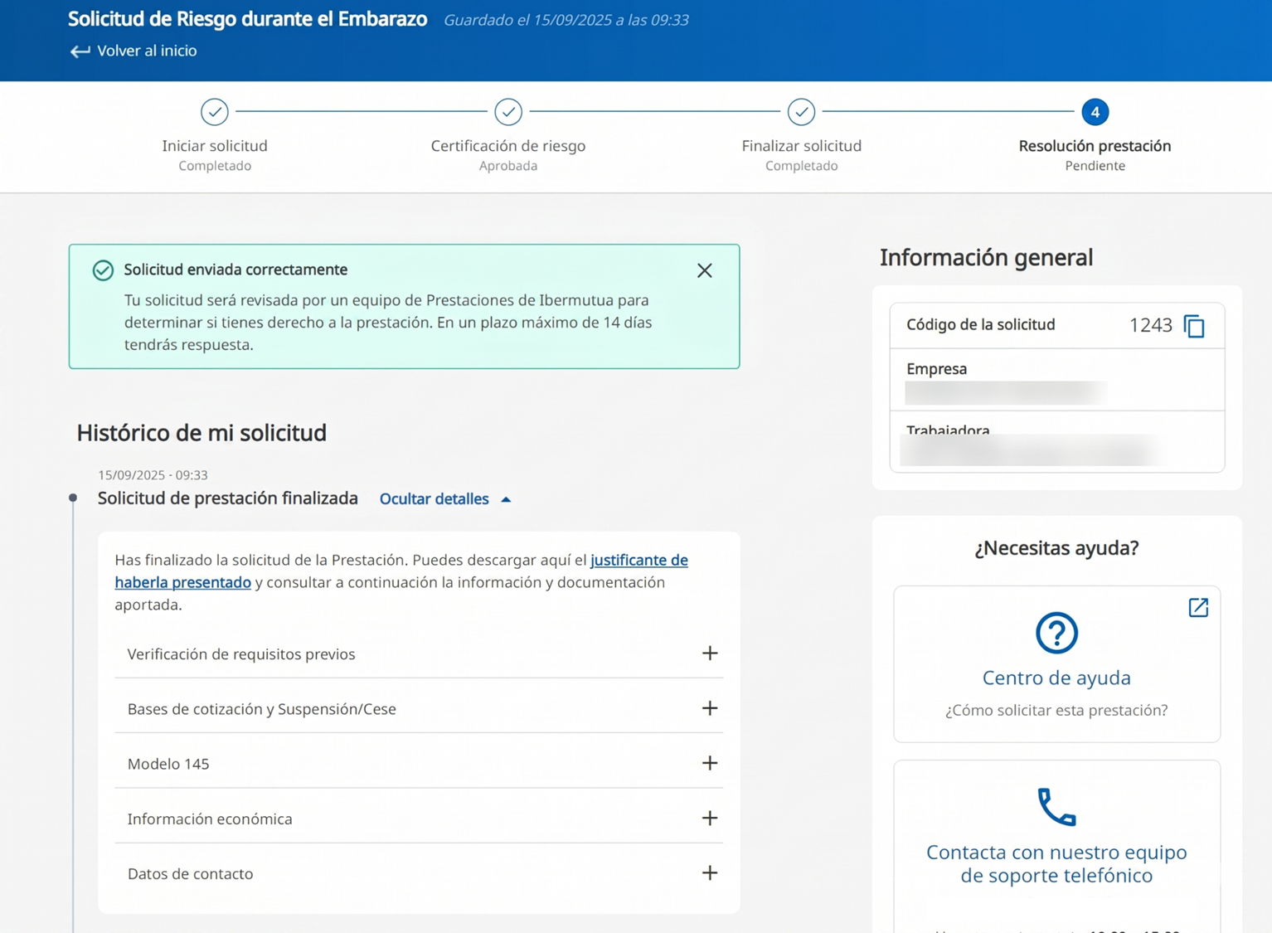
Task: Select the Iniciar solicitud step checkmark
Action: [x=215, y=112]
